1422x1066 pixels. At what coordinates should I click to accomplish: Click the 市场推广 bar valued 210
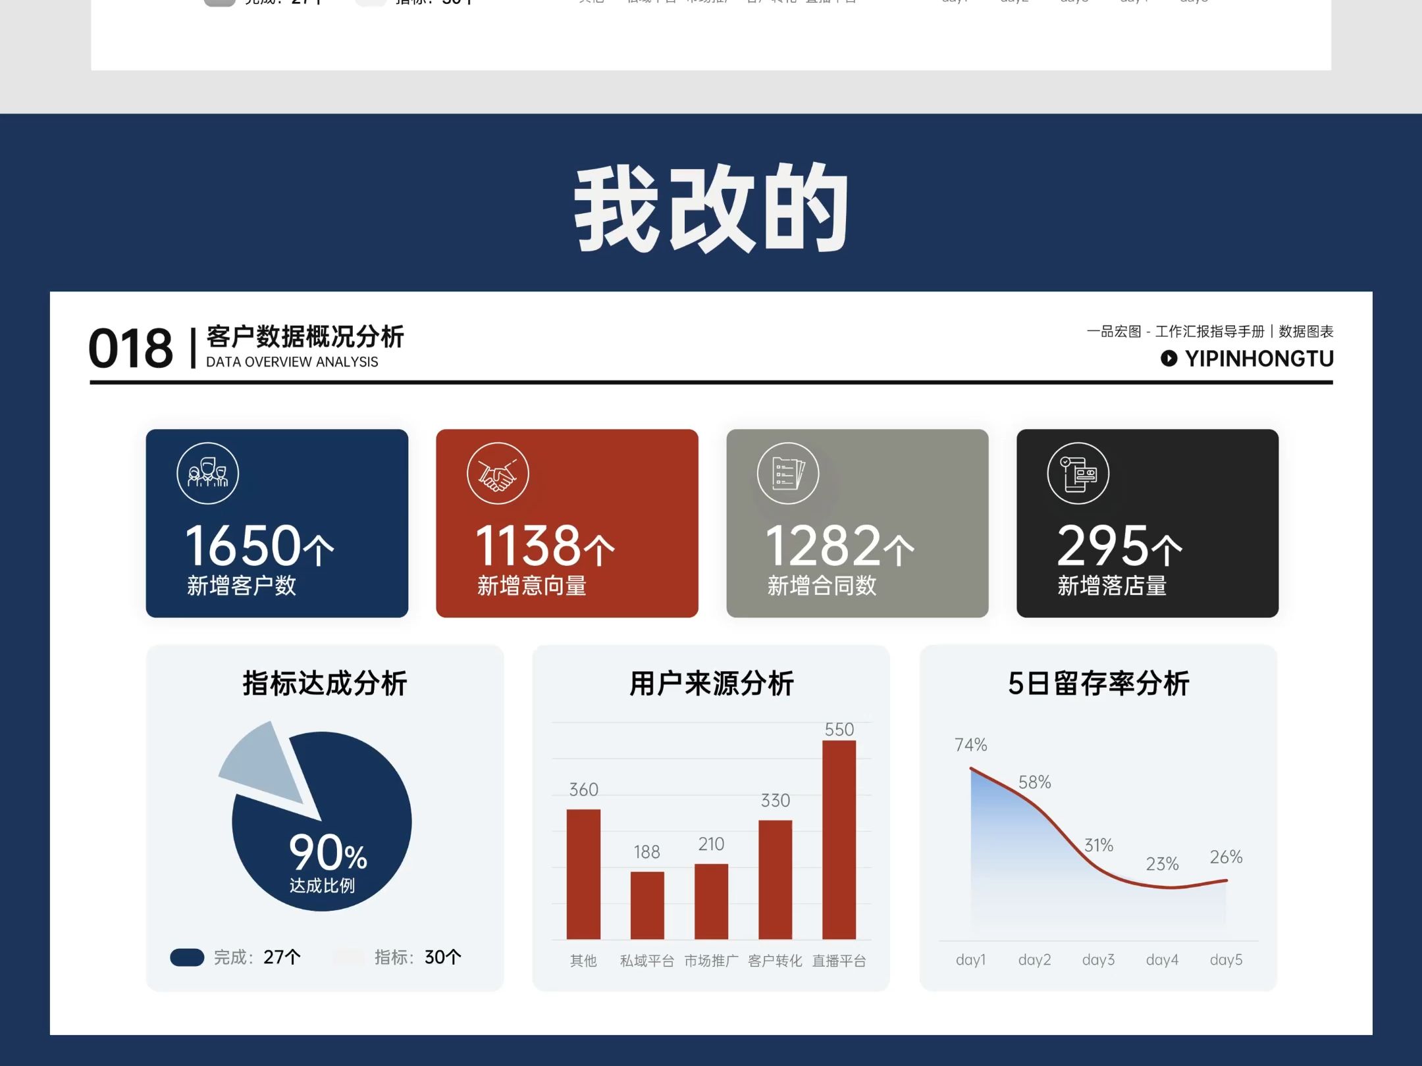tap(711, 901)
